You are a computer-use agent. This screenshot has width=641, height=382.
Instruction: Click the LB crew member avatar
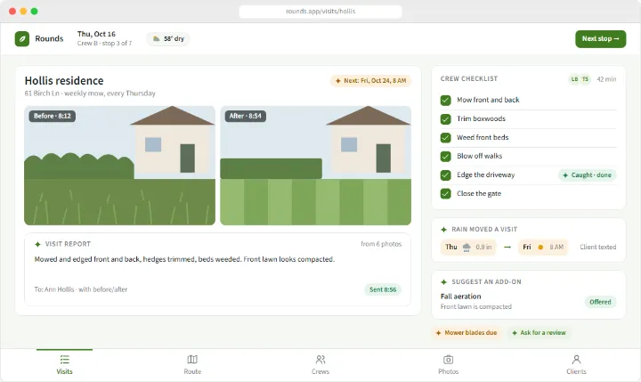click(575, 79)
